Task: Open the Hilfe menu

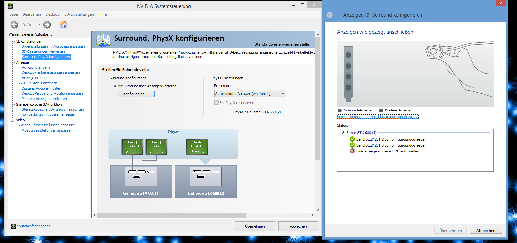Action: (102, 14)
